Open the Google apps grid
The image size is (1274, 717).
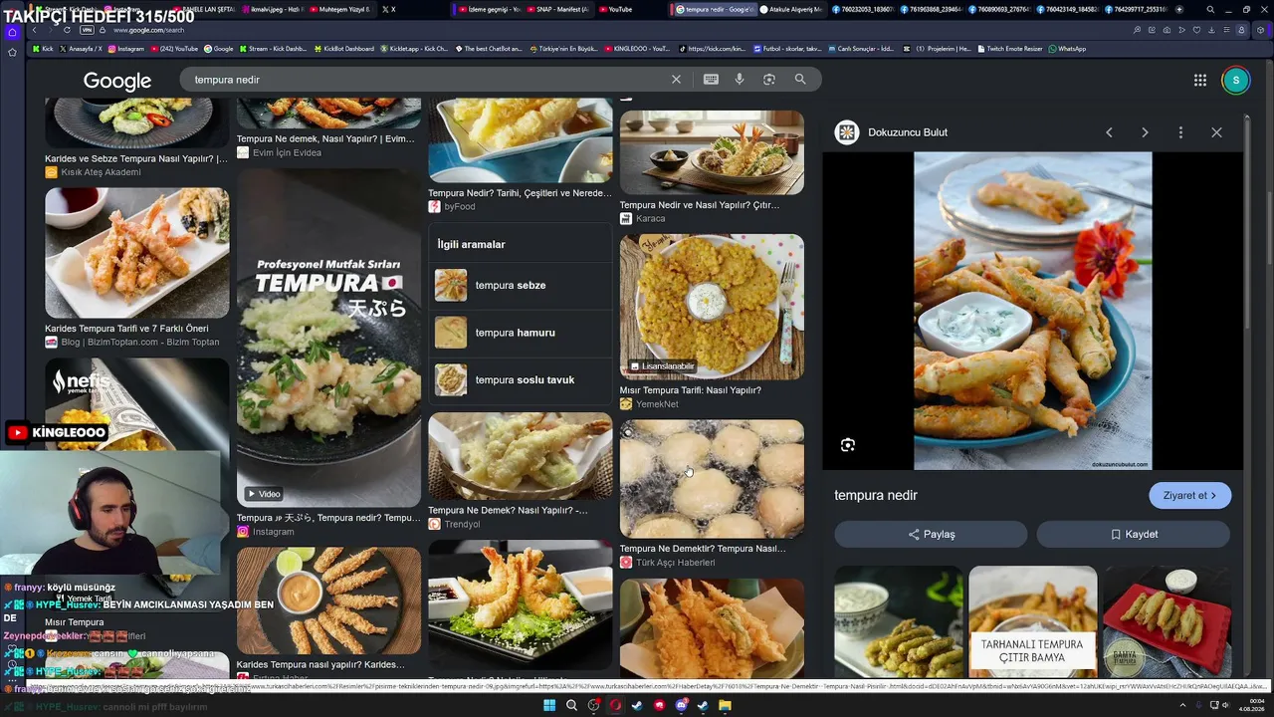(x=1200, y=81)
